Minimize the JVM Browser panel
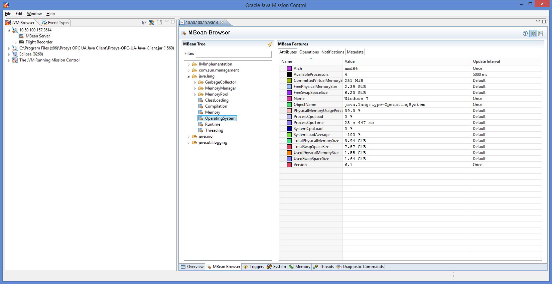The image size is (552, 284). 167,21
